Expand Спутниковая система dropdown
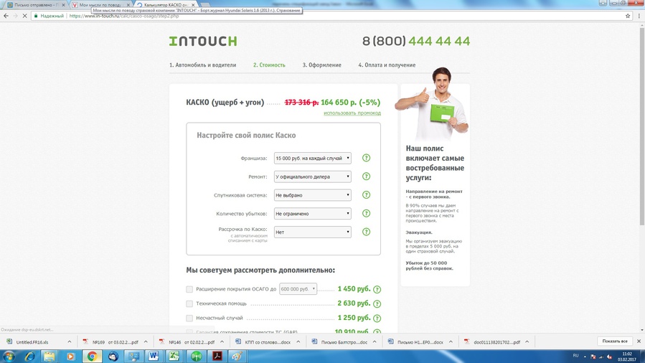645x363 pixels. [313, 195]
